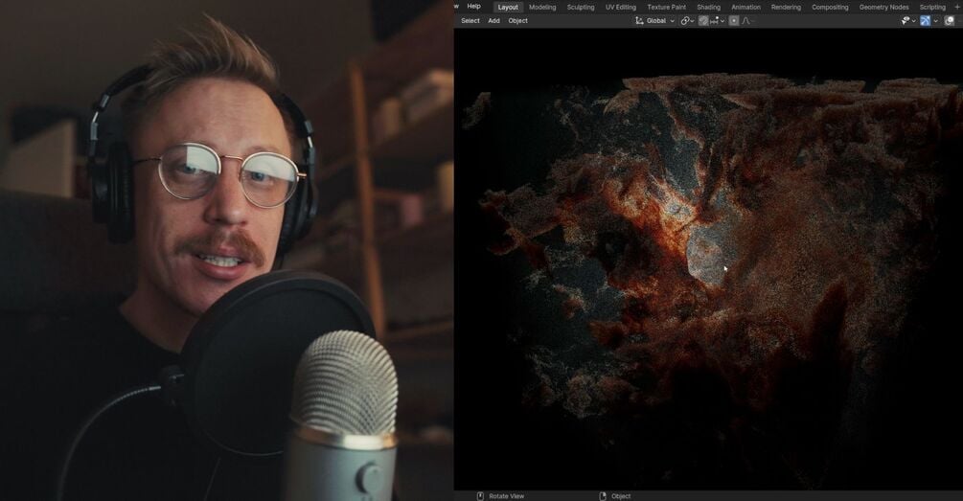The image size is (963, 501).
Task: Open the UV Editing workspace tab
Action: coord(621,8)
